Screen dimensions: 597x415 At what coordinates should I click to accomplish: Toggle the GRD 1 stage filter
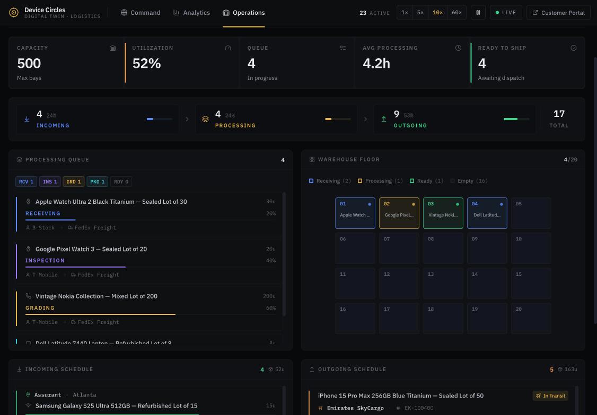[x=74, y=182]
